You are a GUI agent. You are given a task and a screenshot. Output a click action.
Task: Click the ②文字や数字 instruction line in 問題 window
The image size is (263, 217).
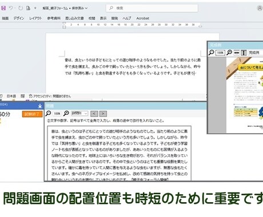pos(106,120)
